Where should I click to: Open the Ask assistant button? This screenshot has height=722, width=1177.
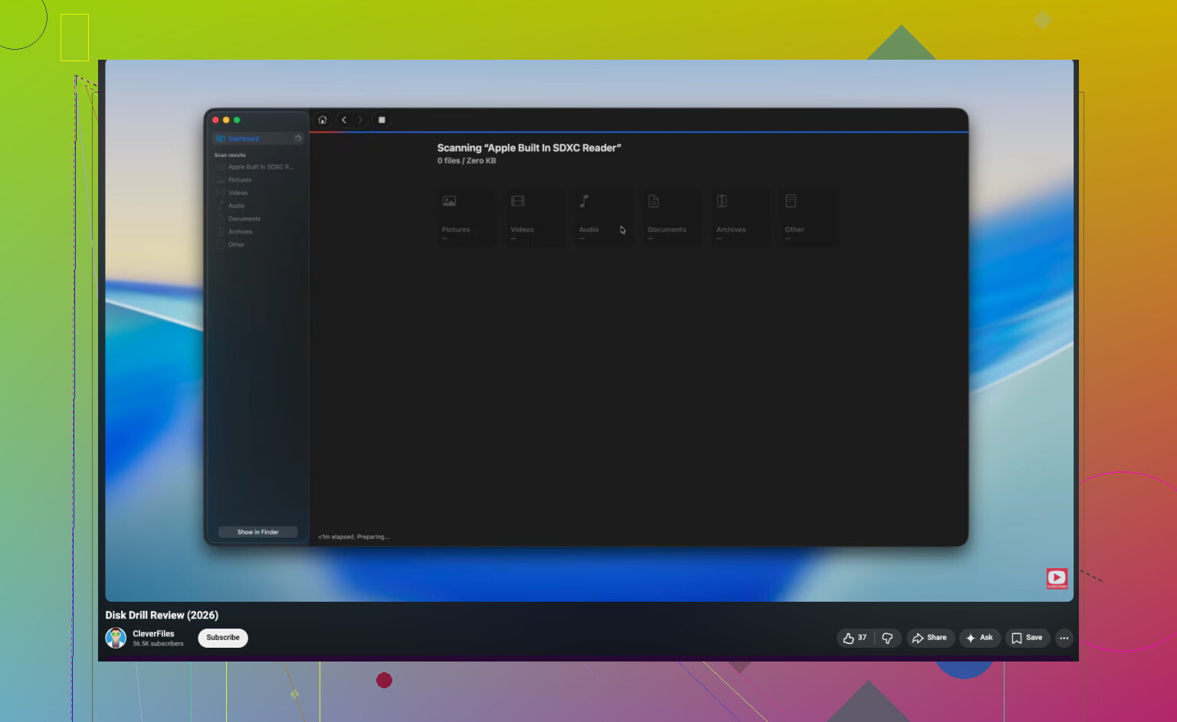(980, 638)
